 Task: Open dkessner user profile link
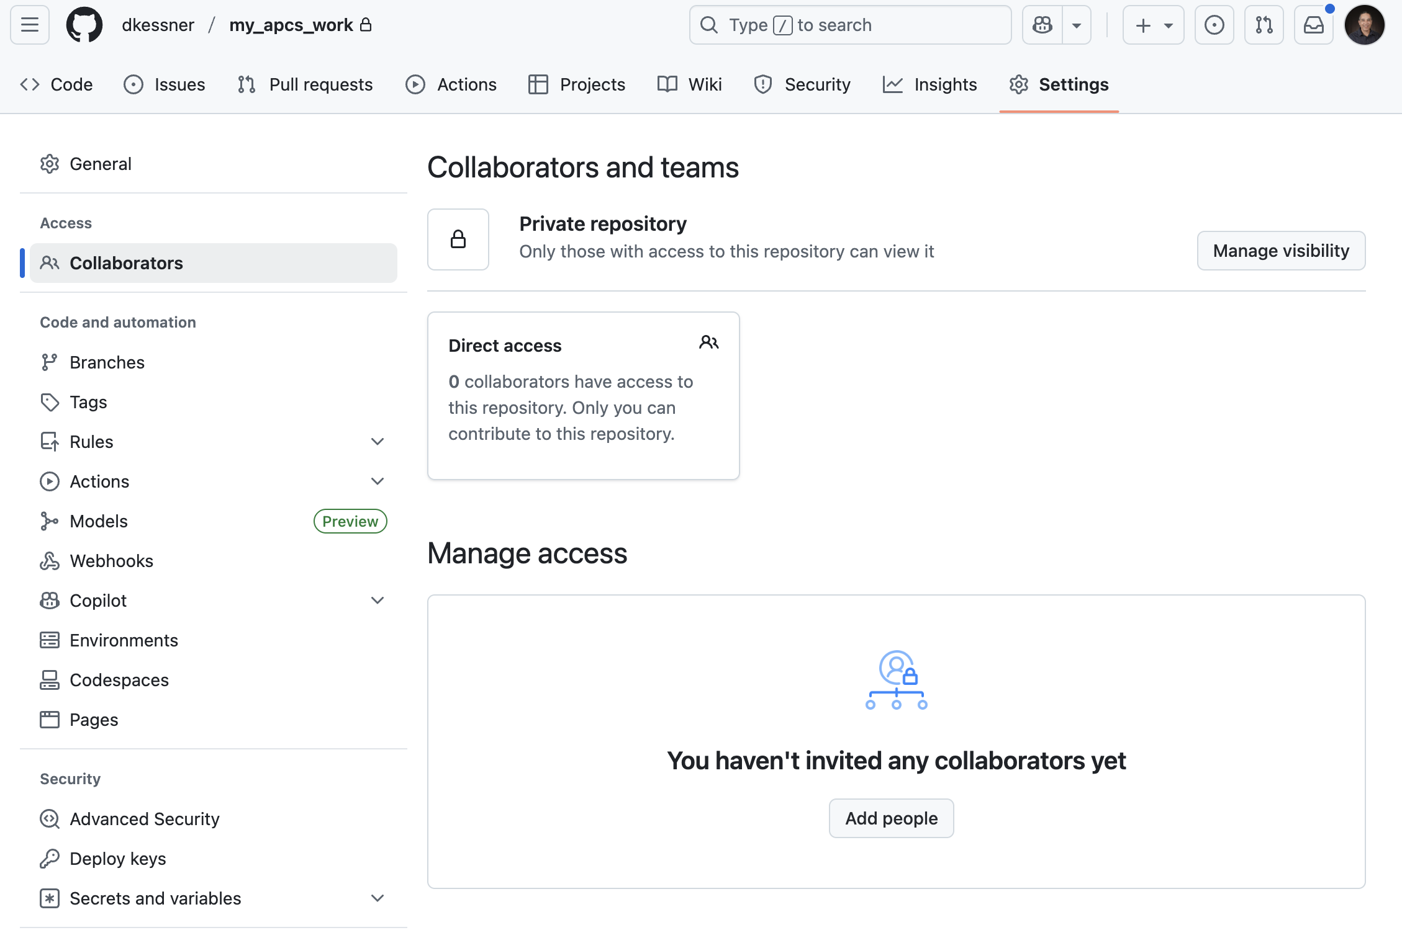[x=158, y=25]
